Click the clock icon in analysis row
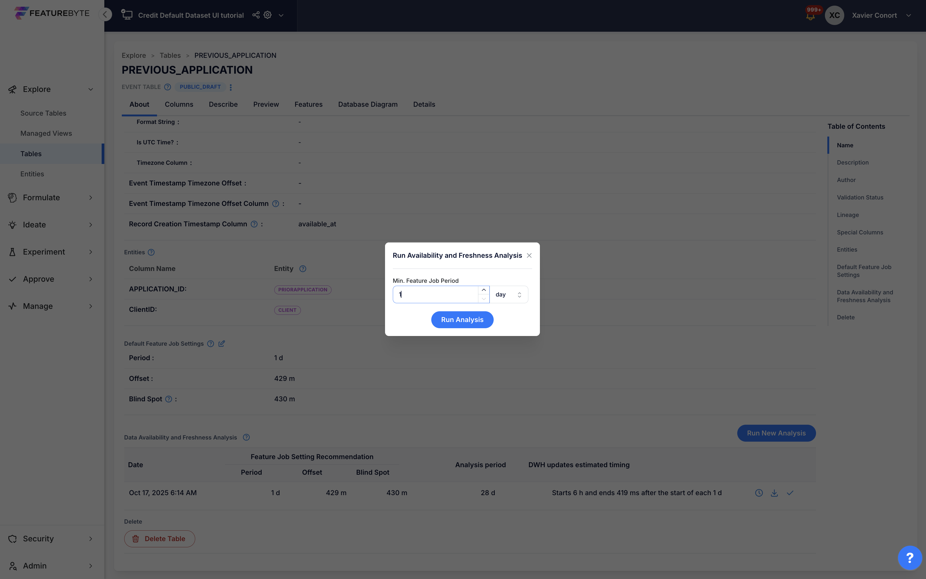 click(x=759, y=493)
